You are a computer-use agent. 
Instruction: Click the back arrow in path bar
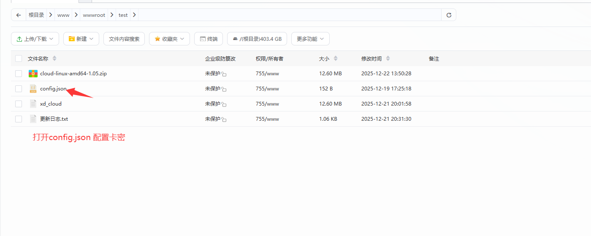(19, 15)
